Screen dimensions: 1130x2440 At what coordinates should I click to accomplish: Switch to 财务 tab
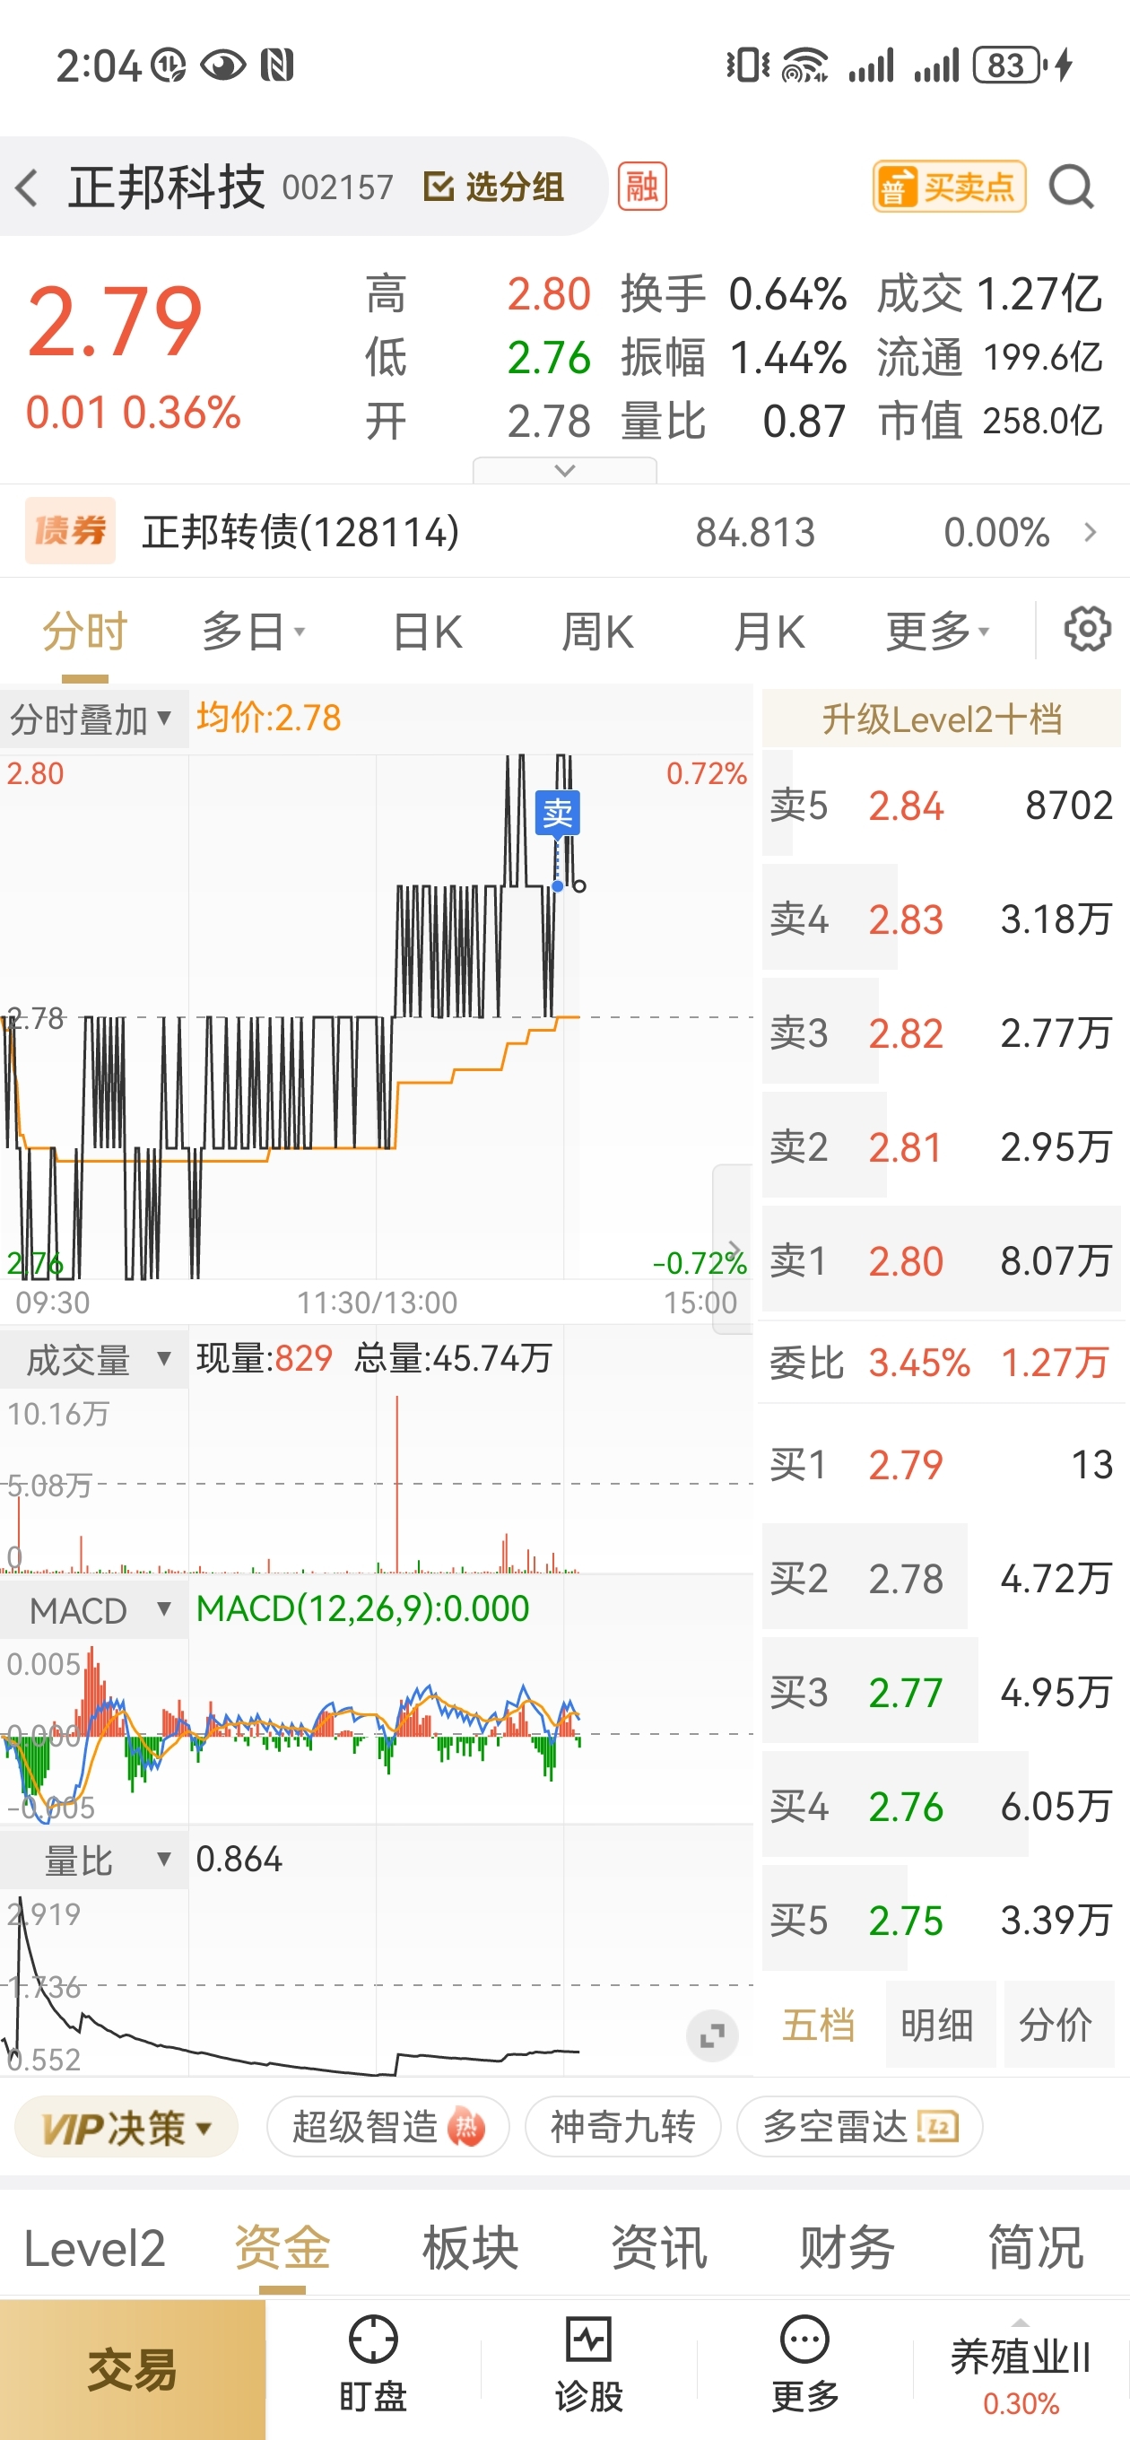click(x=847, y=2249)
